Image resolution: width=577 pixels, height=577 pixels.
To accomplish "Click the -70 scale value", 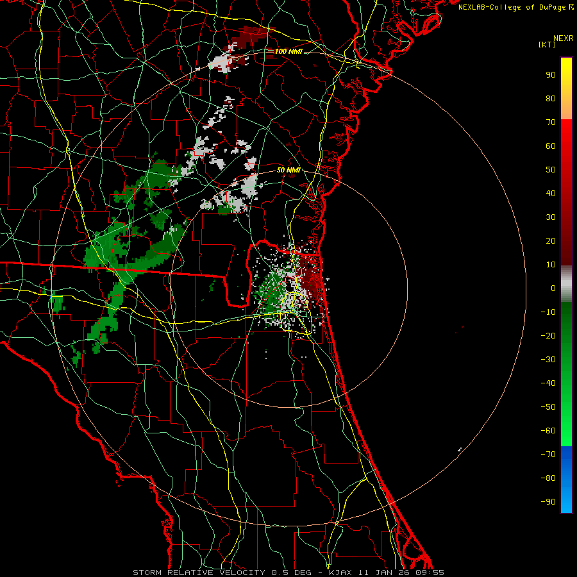I will tap(548, 455).
